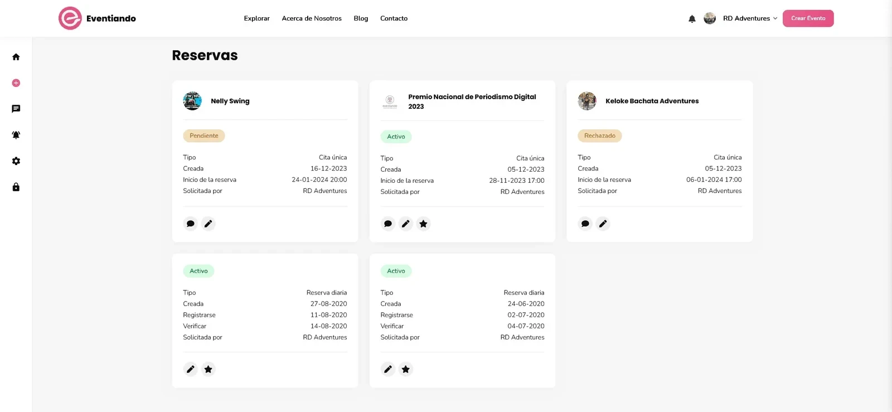Screen dimensions: 892x412
Task: Click the Eventiando logo
Action: click(98, 18)
